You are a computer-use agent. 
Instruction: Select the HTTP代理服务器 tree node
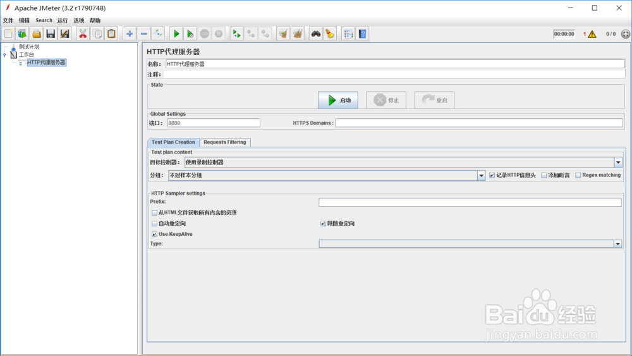pos(46,63)
